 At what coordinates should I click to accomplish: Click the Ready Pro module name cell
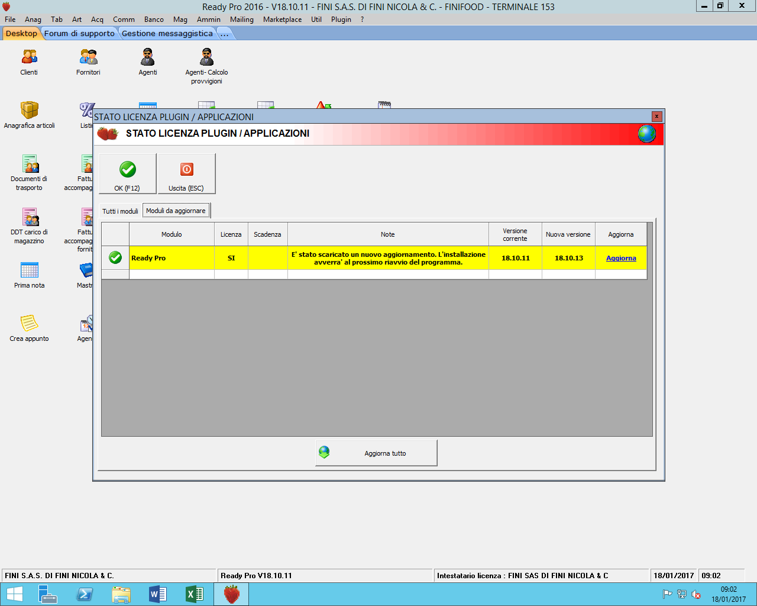tap(172, 258)
